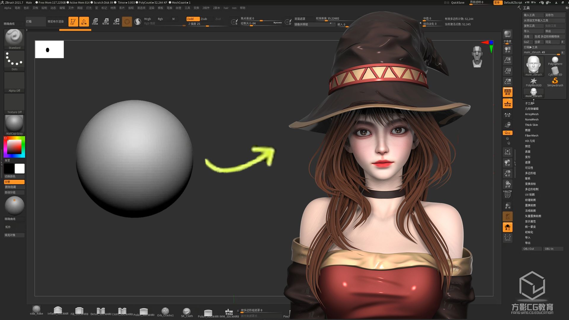Expand the NanoMesh section
Image resolution: width=569 pixels, height=320 pixels.
(x=532, y=119)
